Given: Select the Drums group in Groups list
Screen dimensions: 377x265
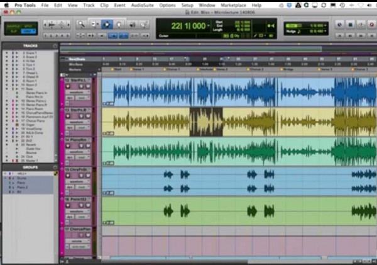Looking at the screenshot, I should [21, 178].
